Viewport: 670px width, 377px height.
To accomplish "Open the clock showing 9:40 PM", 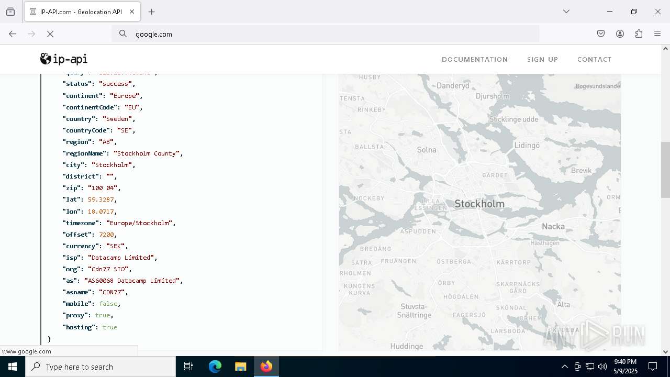I will tap(625, 367).
